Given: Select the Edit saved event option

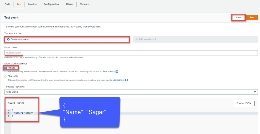Looking at the screenshot, I should pyautogui.click(x=137, y=39).
